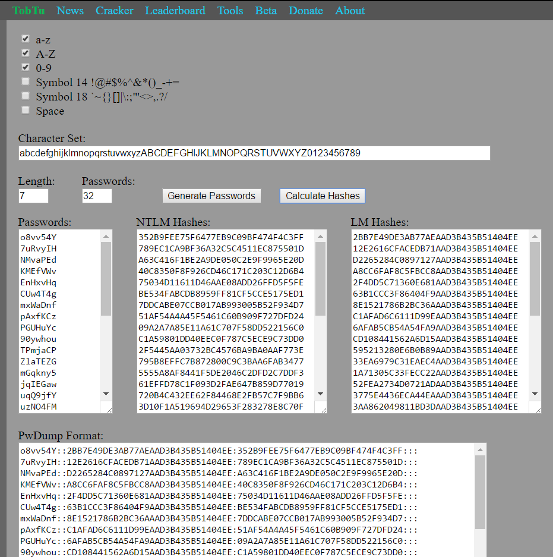Open the About page
Viewport: 553px width, 557px height.
pos(349,10)
